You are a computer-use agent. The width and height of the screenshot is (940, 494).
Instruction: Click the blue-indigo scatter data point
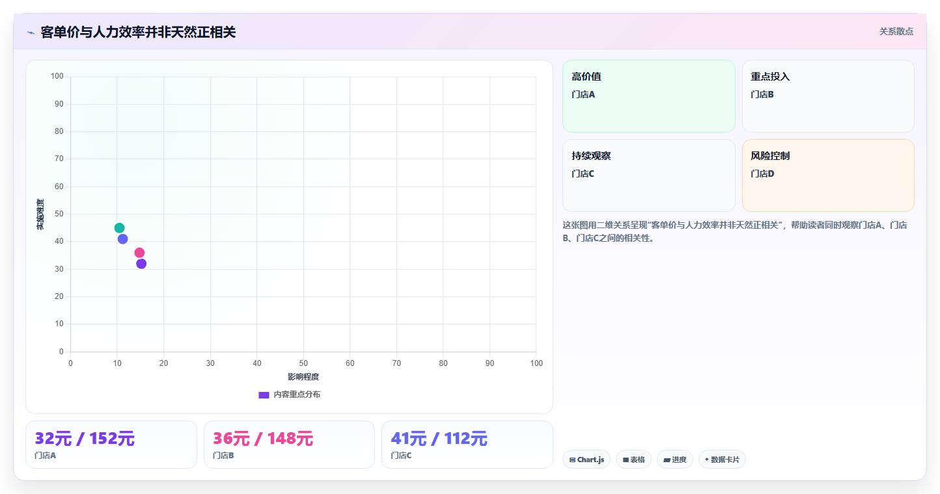[x=122, y=239]
